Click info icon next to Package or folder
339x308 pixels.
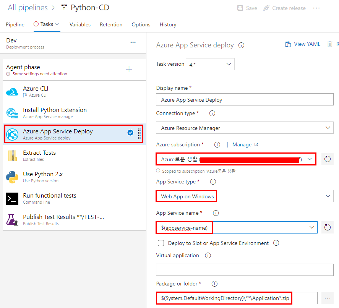coord(214,284)
